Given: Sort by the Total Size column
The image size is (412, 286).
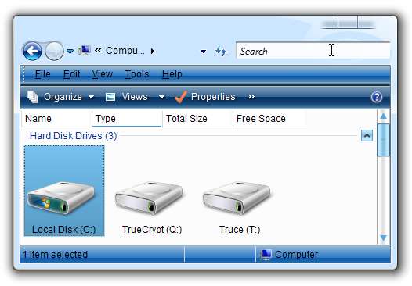Looking at the screenshot, I should tap(198, 119).
